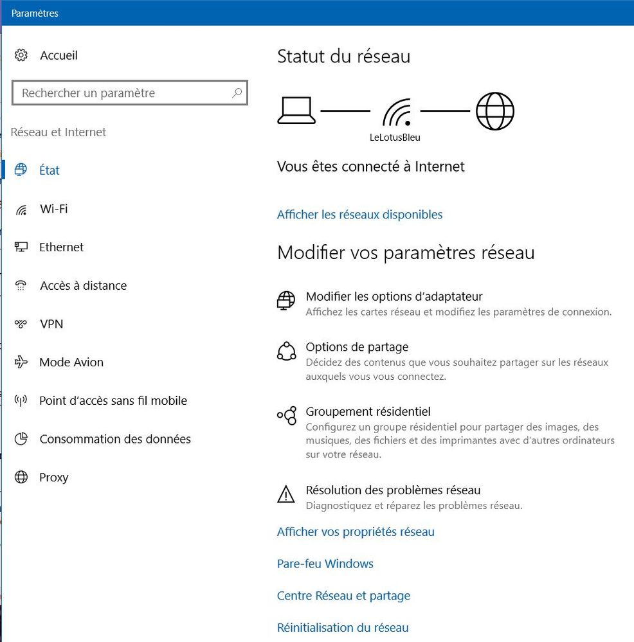Open Afficher vos propriétés réseau link
This screenshot has height=642, width=634.
[356, 532]
